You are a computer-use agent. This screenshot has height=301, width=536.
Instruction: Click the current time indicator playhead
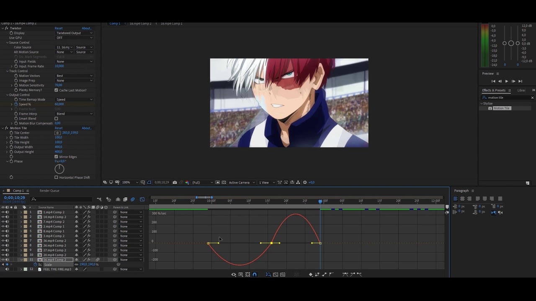tap(320, 202)
